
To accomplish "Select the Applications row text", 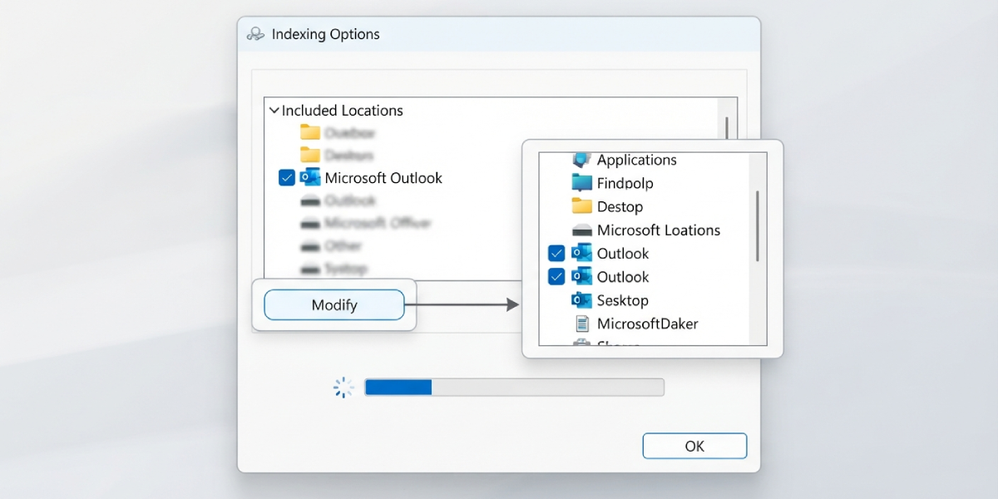I will (637, 160).
